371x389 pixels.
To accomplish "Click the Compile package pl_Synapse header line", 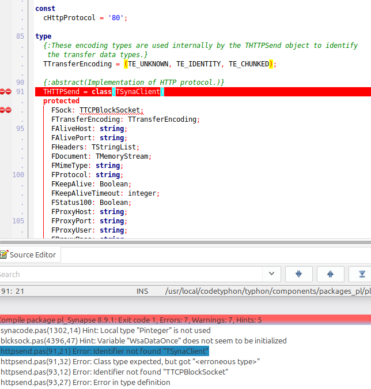I will [x=130, y=320].
